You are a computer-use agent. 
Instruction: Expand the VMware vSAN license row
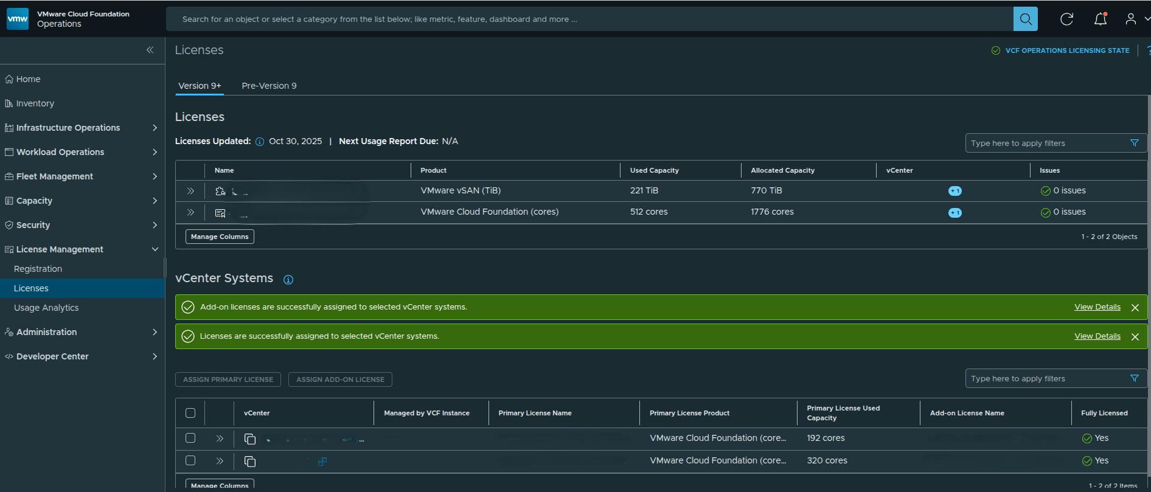(190, 191)
